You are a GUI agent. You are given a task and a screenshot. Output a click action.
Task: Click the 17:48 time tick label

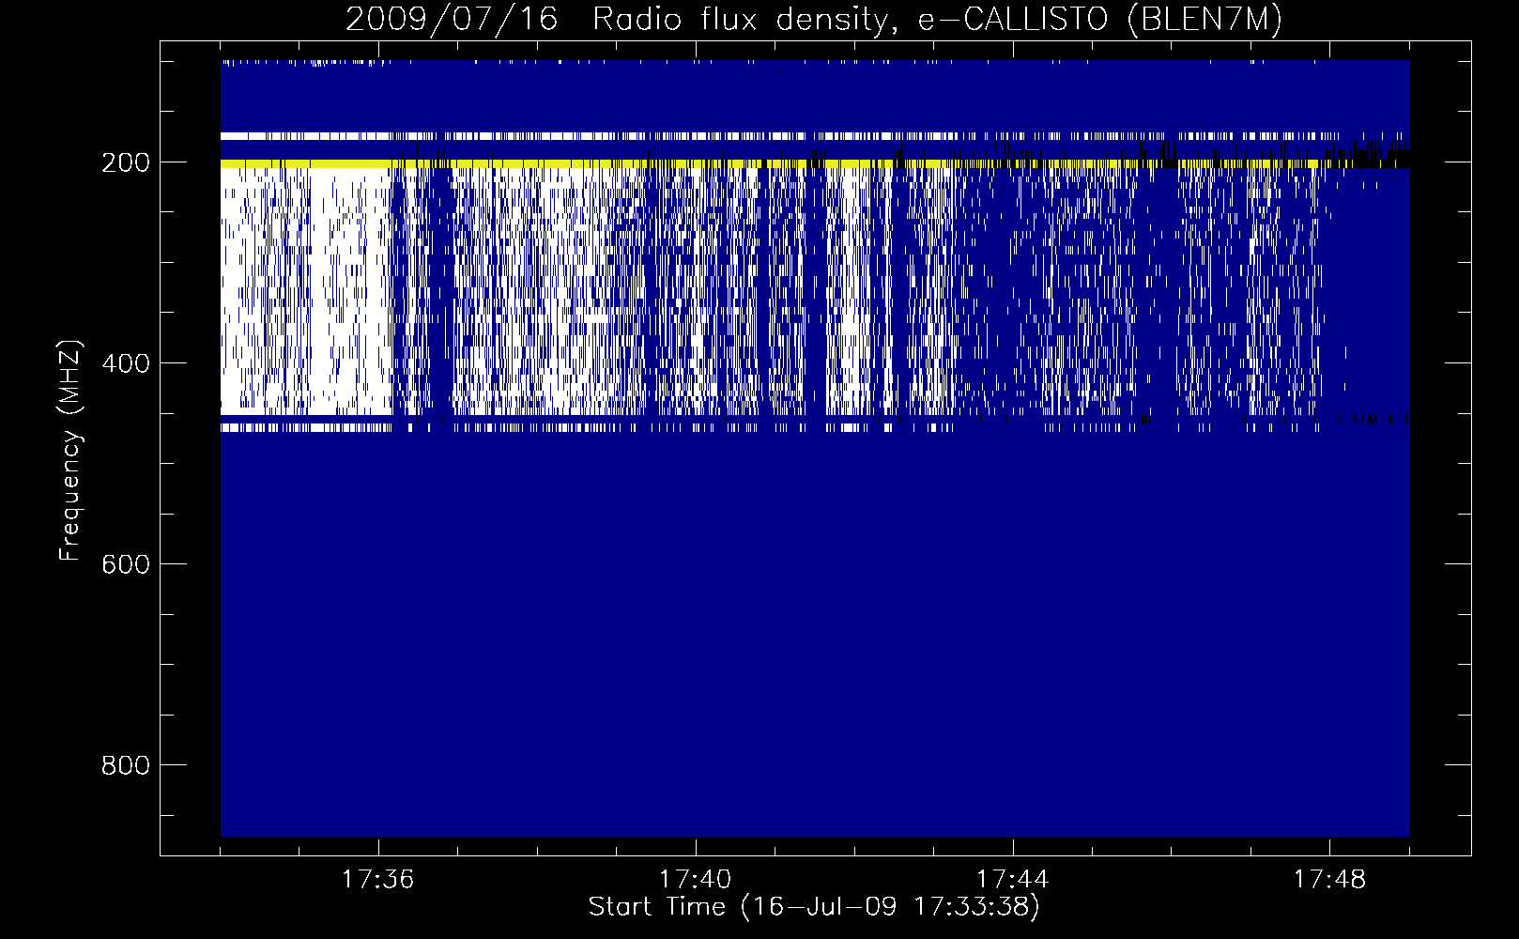(x=1330, y=880)
